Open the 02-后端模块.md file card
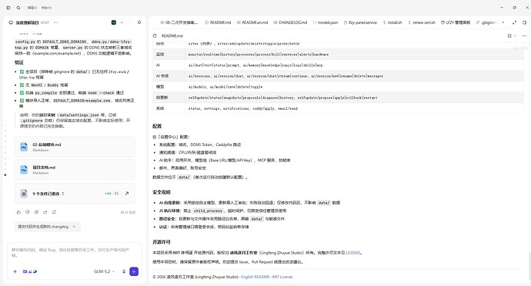The image size is (531, 286). click(75, 147)
